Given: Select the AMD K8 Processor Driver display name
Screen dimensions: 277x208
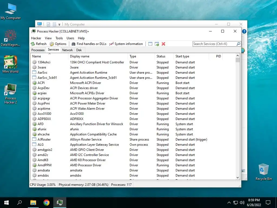Looking at the screenshot, I should (x=88, y=160).
